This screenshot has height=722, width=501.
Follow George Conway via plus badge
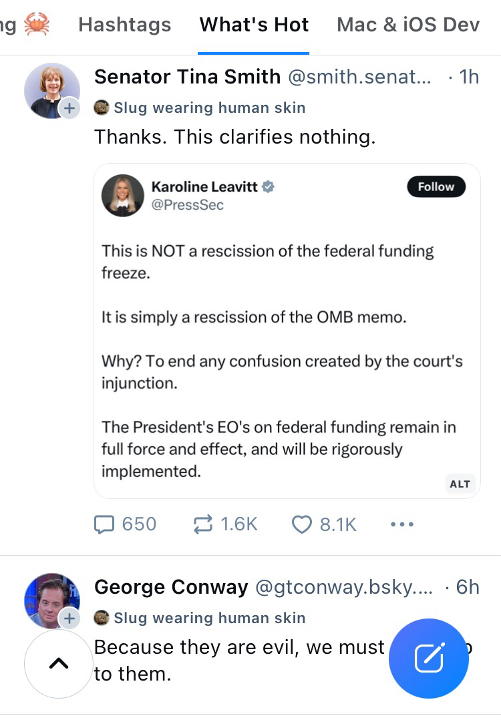point(69,619)
